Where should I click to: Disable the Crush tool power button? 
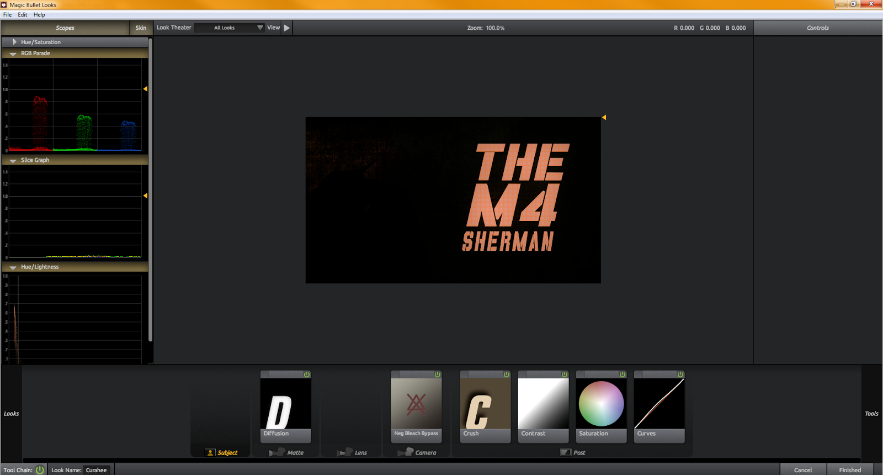507,374
